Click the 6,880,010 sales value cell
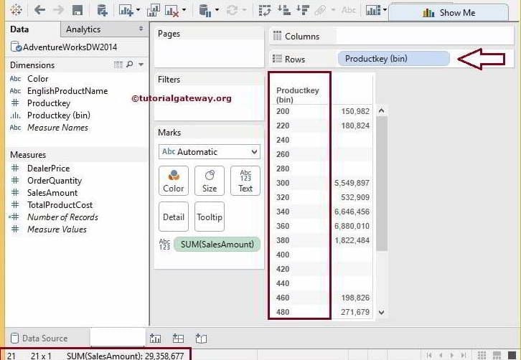 coord(352,226)
